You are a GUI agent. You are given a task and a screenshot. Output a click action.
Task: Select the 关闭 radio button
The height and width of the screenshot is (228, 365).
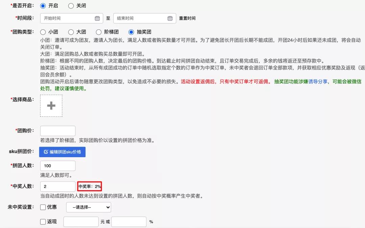(x=71, y=6)
